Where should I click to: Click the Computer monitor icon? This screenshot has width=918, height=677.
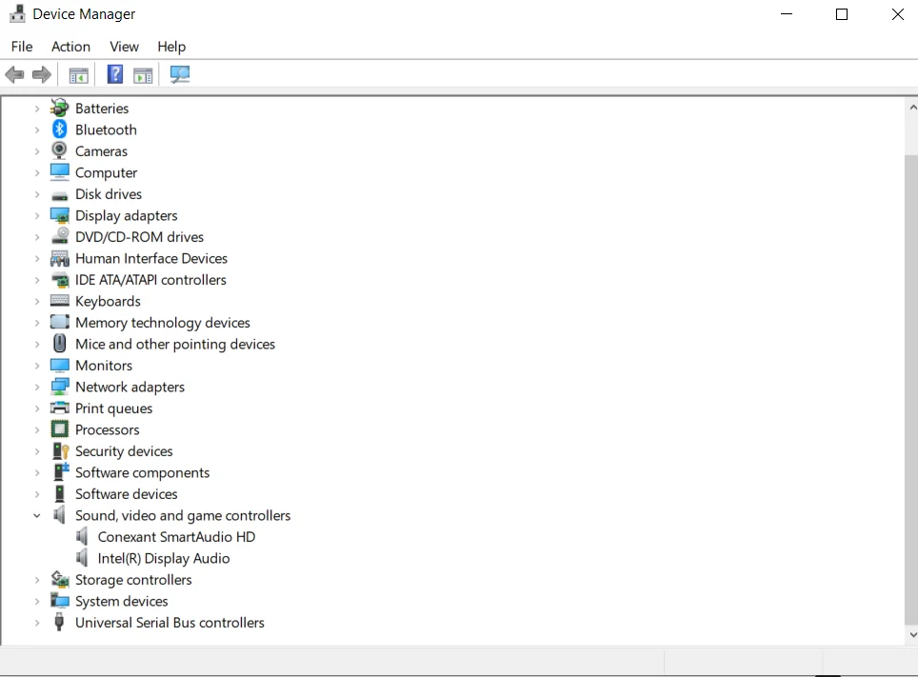(x=59, y=172)
